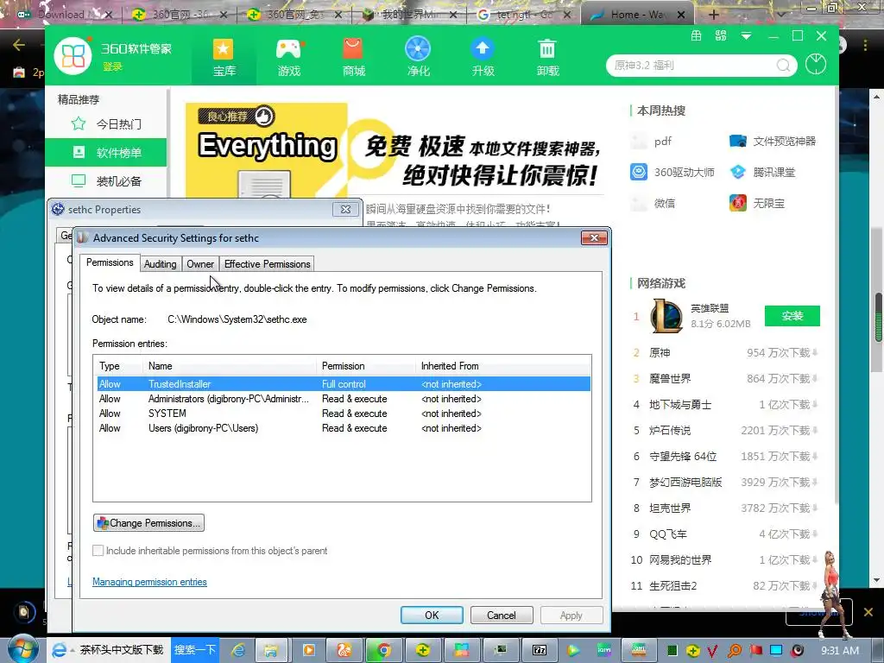The height and width of the screenshot is (663, 884).
Task: Open Internet Explorer from the taskbar
Action: pos(238,651)
